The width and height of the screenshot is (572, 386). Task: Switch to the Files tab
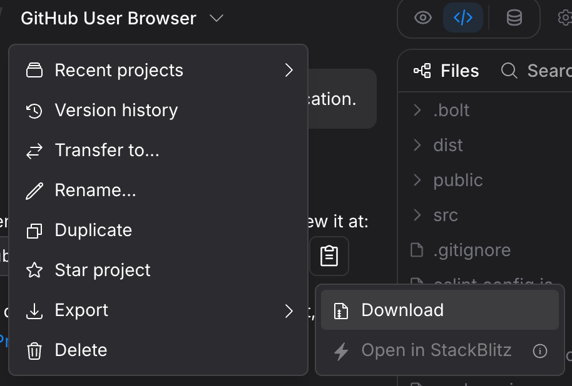(x=446, y=71)
